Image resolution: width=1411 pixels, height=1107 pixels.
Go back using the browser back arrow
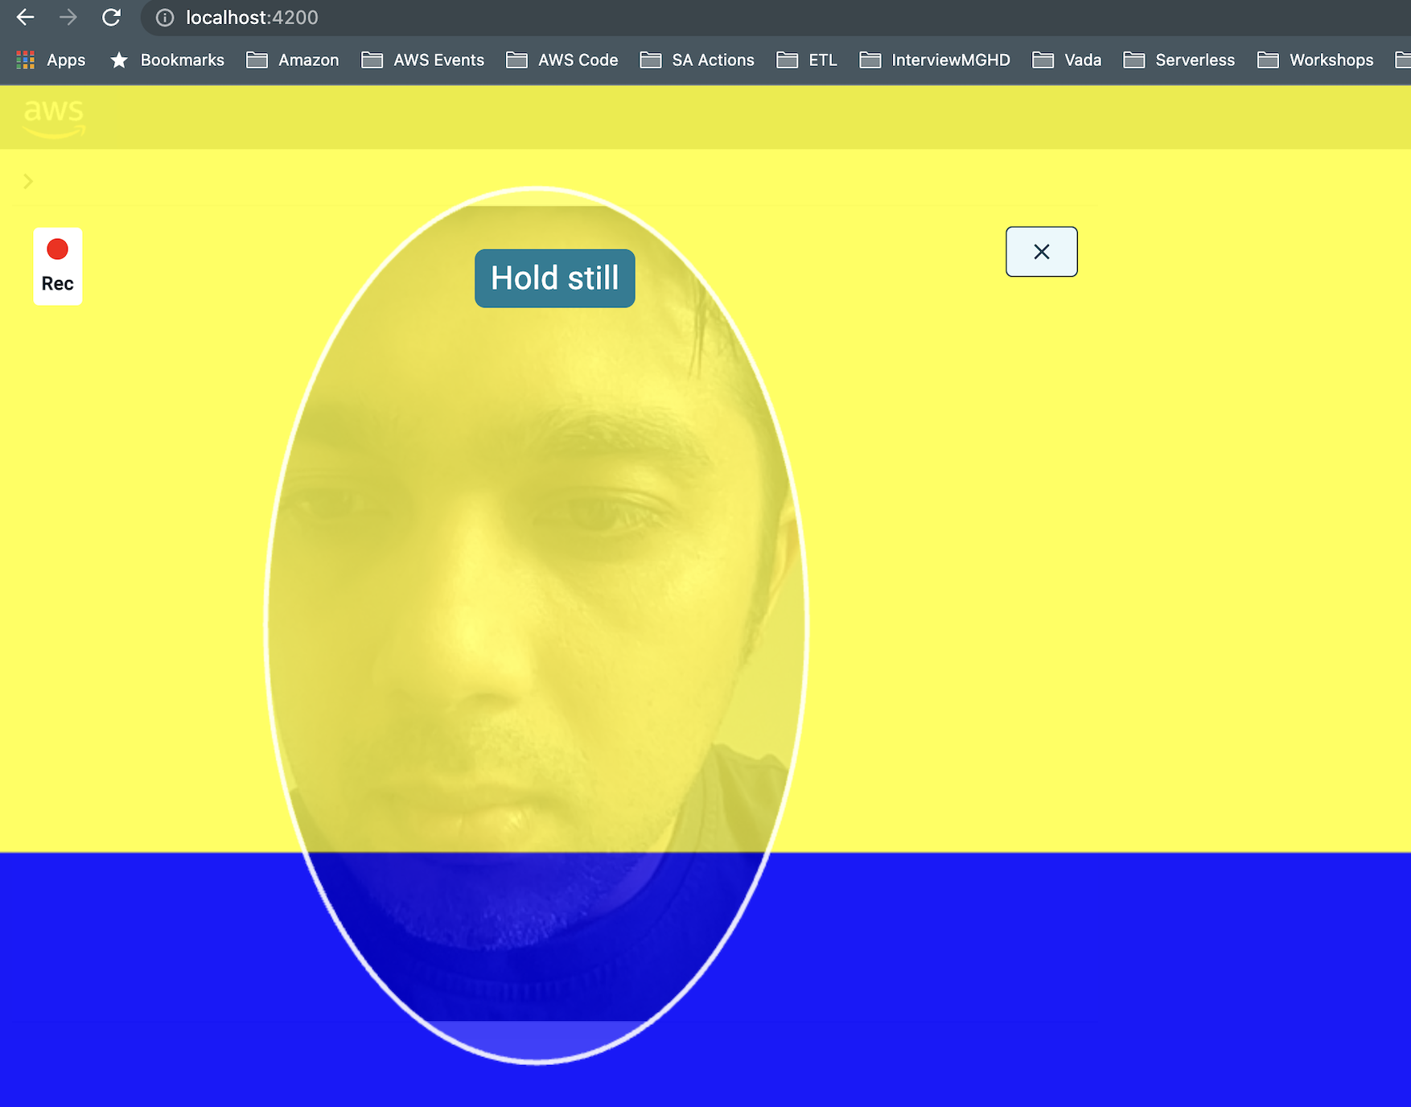coord(25,17)
